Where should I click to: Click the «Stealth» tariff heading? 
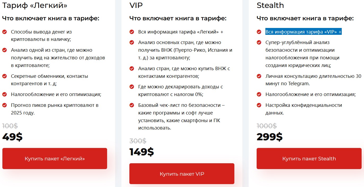point(270,5)
